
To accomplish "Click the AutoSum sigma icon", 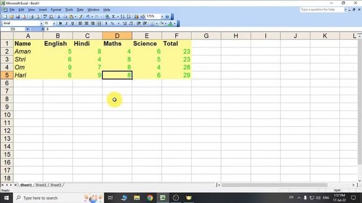I will (113, 16).
